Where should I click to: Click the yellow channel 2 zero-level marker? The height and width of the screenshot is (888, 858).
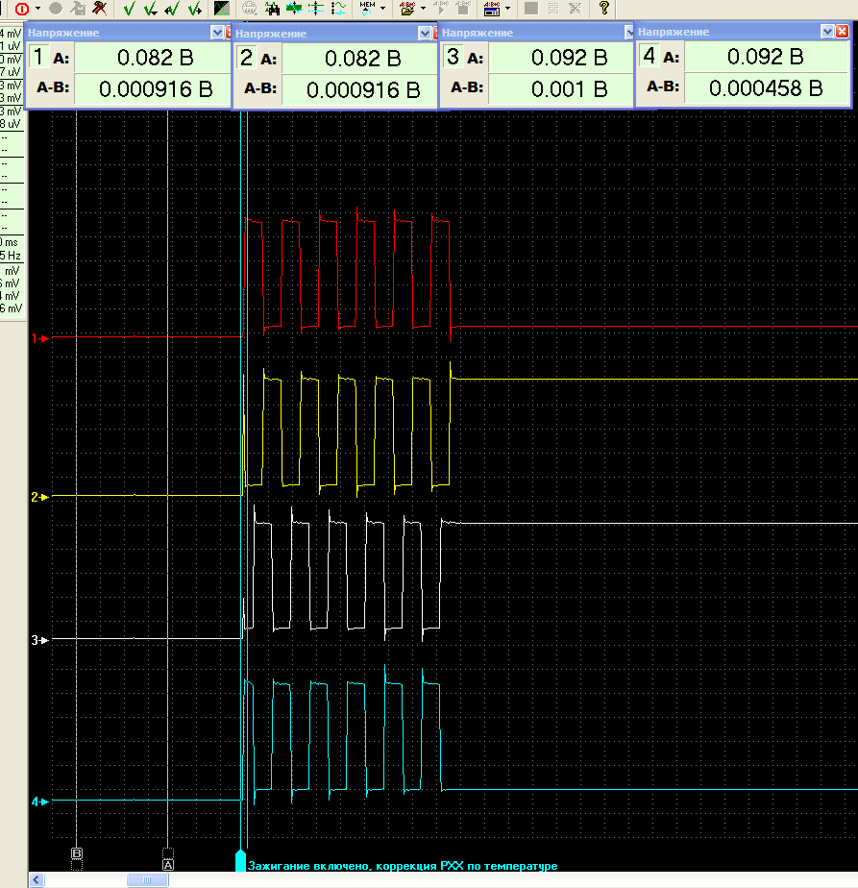(x=40, y=497)
